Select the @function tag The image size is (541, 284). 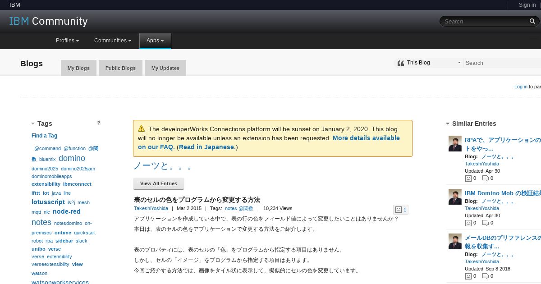pos(74,148)
